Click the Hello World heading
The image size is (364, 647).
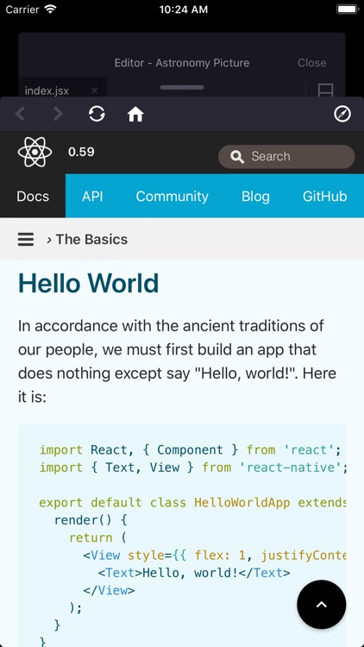[88, 284]
